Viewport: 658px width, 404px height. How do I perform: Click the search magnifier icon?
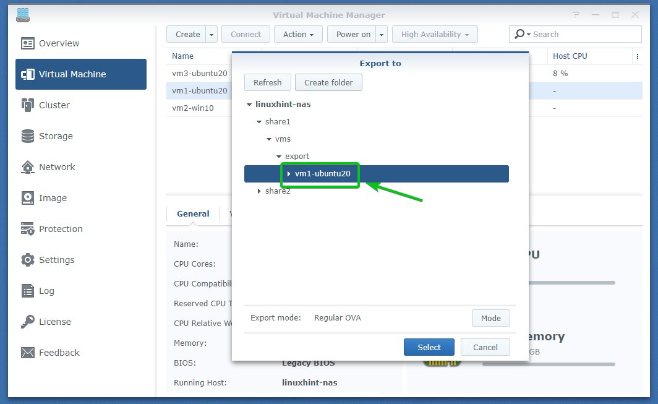pos(519,34)
